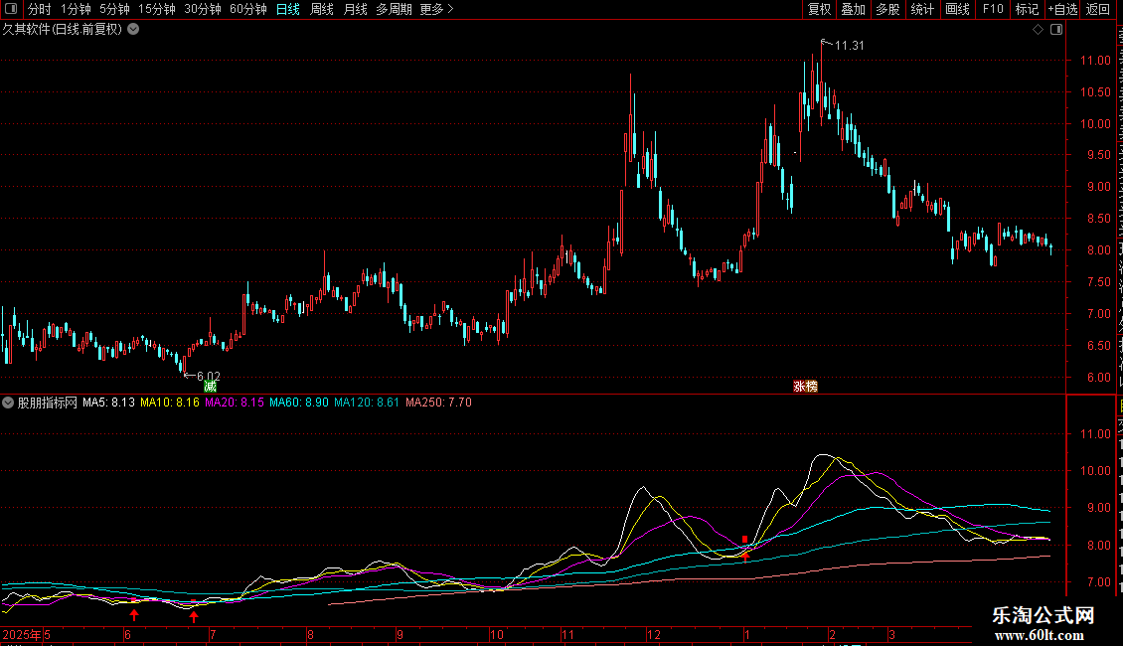The height and width of the screenshot is (646, 1123).
Task: Click month 7 on the time axis
Action: click(x=213, y=634)
